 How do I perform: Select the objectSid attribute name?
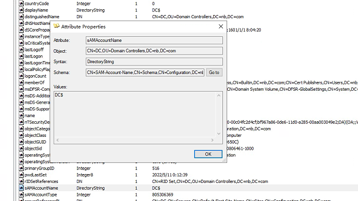pos(33,148)
